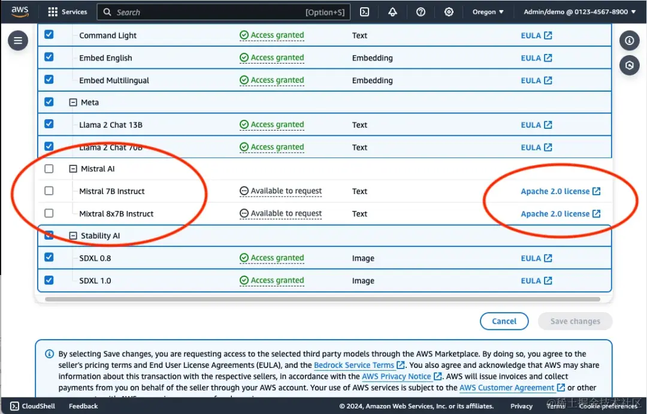The image size is (647, 414).
Task: Click the Image modality for SDXL 0.8
Action: [363, 258]
